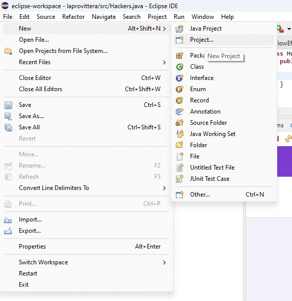Viewport: 292px width, 301px height.
Task: Click the Save As icon
Action: pos(8,116)
